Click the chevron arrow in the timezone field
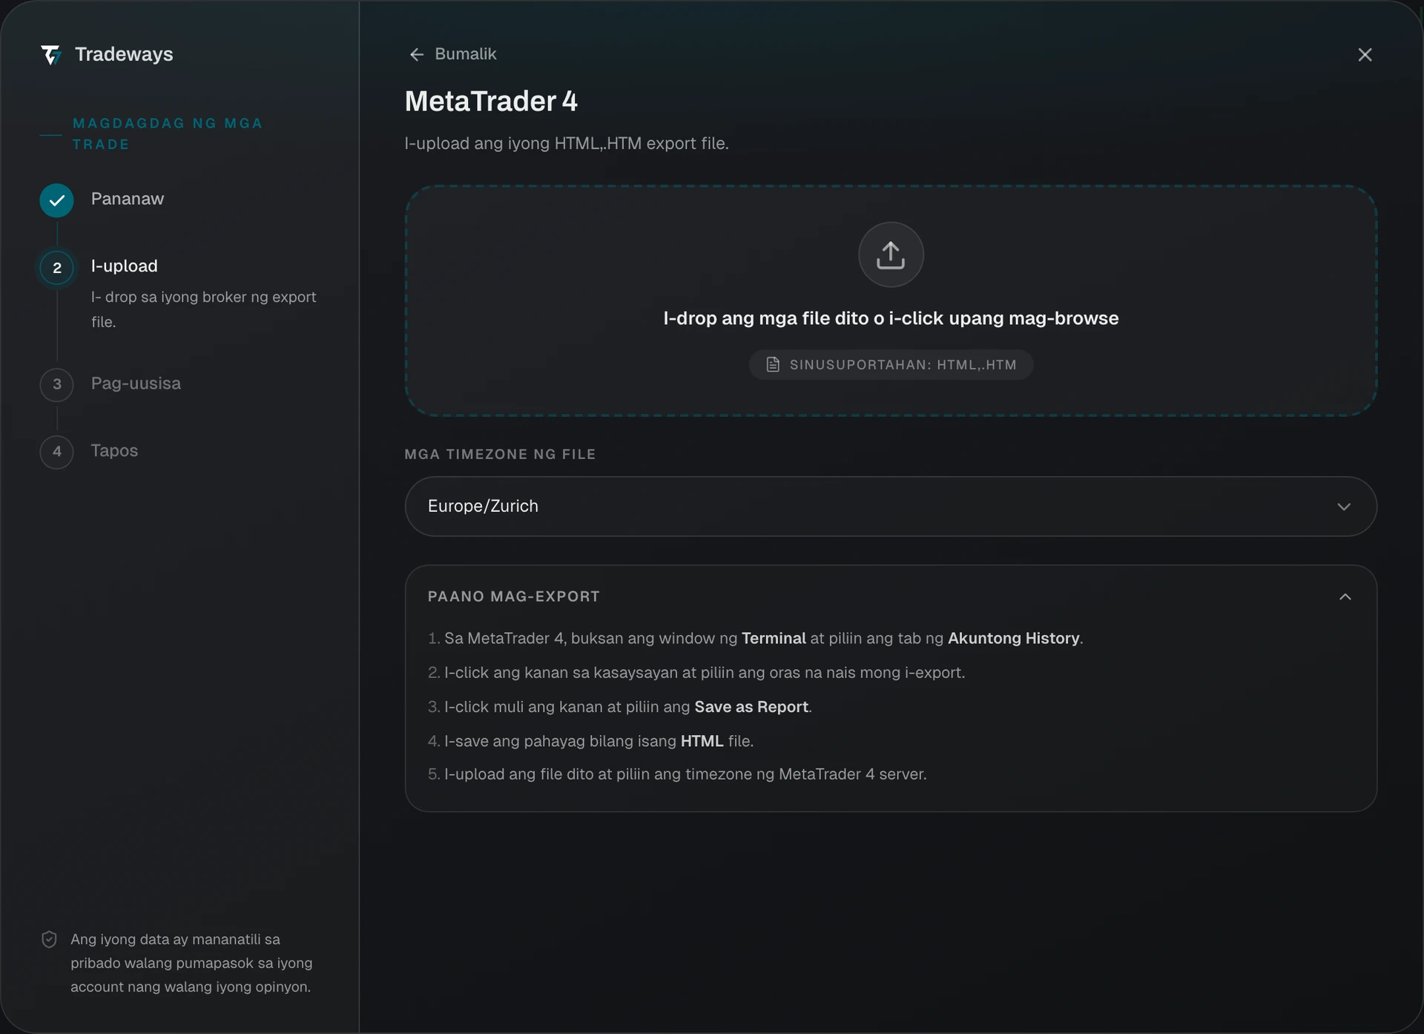 pos(1344,507)
